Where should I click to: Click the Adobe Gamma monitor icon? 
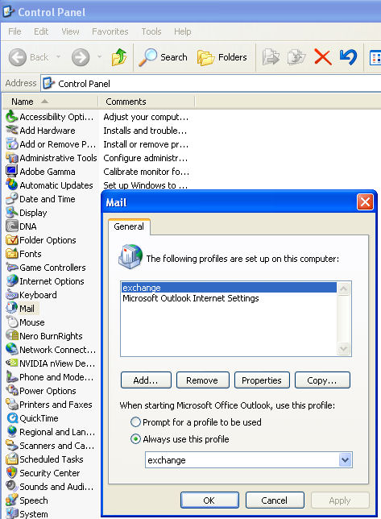pyautogui.click(x=12, y=172)
